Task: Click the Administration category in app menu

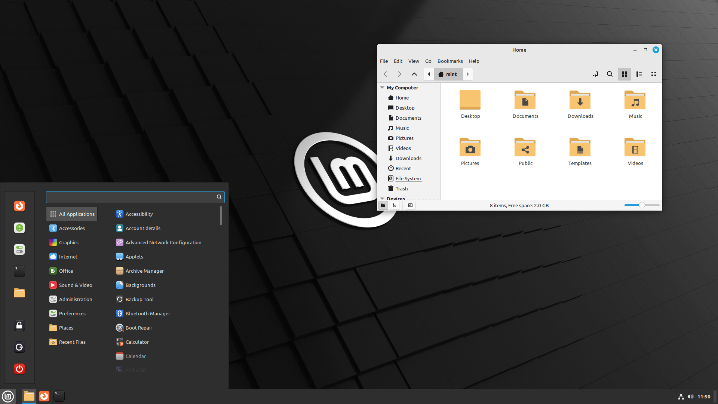Action: (x=75, y=299)
